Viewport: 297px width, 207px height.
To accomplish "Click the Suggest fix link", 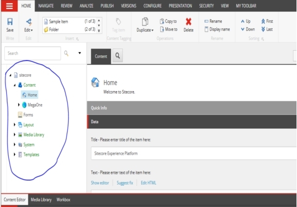I will point(125,183).
